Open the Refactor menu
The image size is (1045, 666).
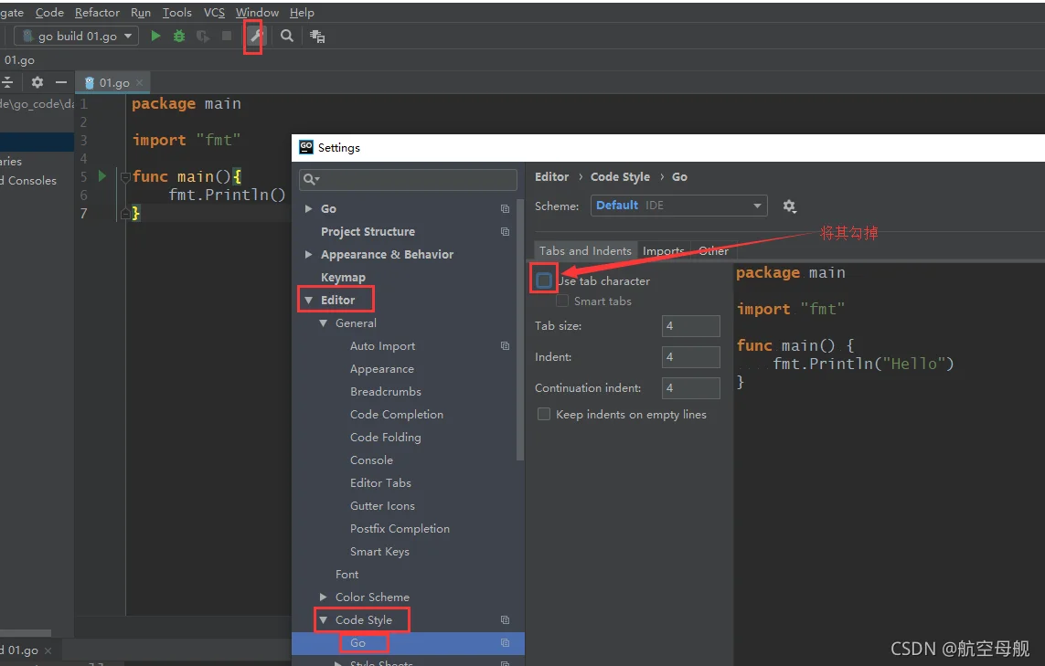click(97, 13)
